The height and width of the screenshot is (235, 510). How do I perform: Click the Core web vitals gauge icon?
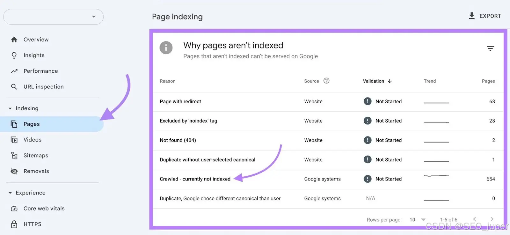pyautogui.click(x=14, y=209)
